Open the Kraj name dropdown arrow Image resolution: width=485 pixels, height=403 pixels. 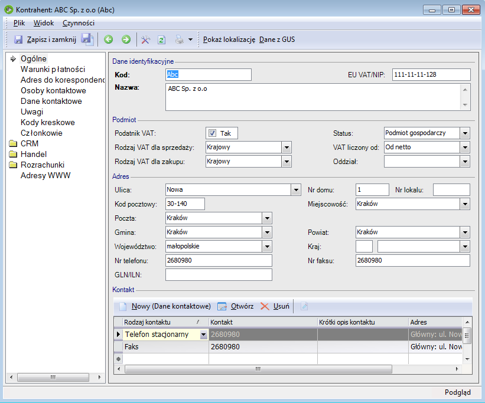coord(465,247)
